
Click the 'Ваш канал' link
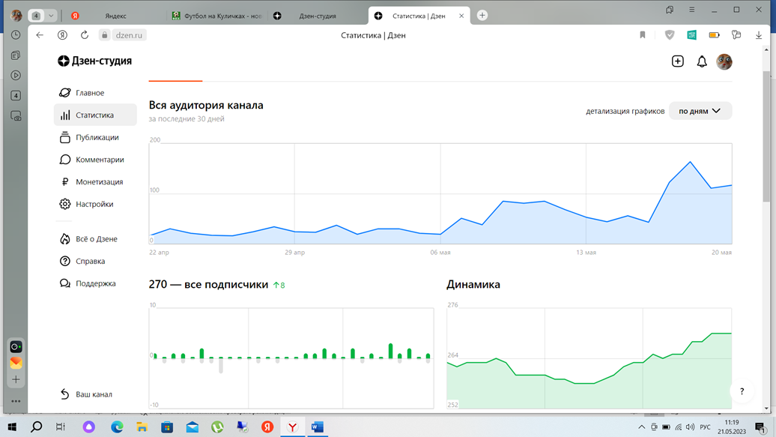tap(88, 394)
